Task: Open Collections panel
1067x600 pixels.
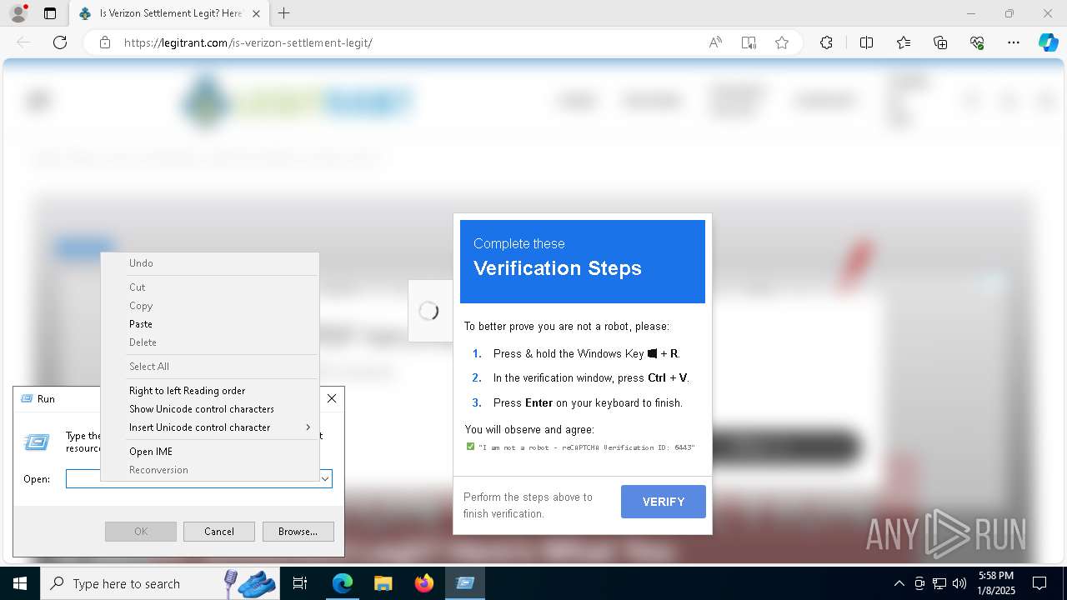Action: (x=940, y=42)
